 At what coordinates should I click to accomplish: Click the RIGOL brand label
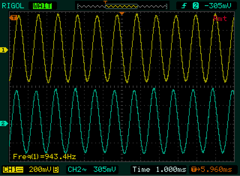pyautogui.click(x=13, y=6)
